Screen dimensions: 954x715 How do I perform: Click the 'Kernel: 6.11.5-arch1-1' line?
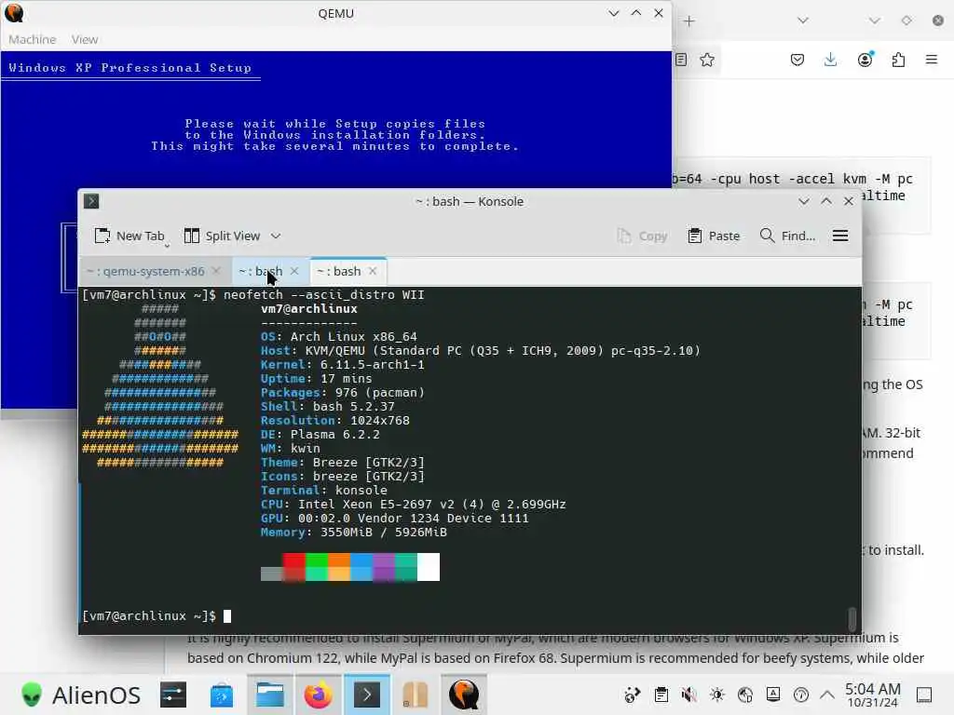point(343,365)
